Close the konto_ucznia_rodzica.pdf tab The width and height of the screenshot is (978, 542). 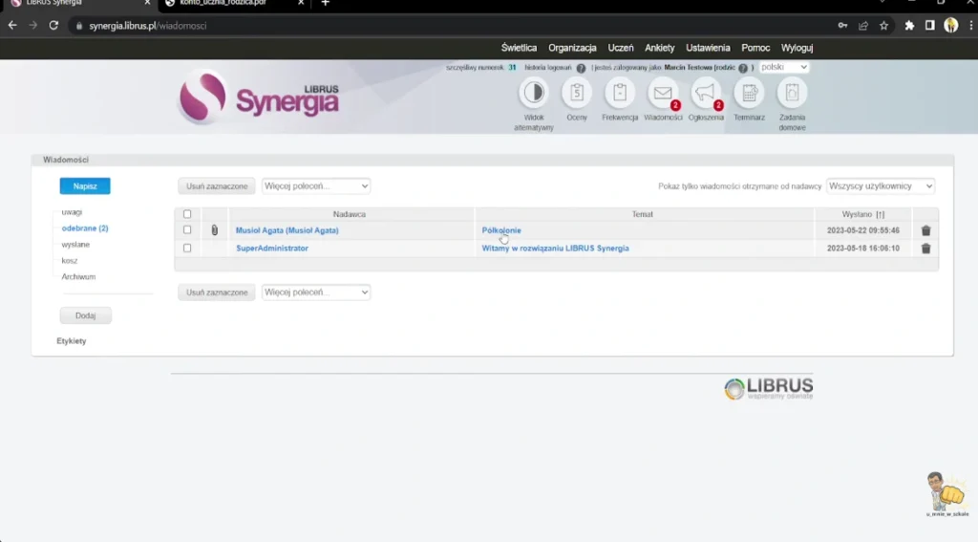[301, 3]
